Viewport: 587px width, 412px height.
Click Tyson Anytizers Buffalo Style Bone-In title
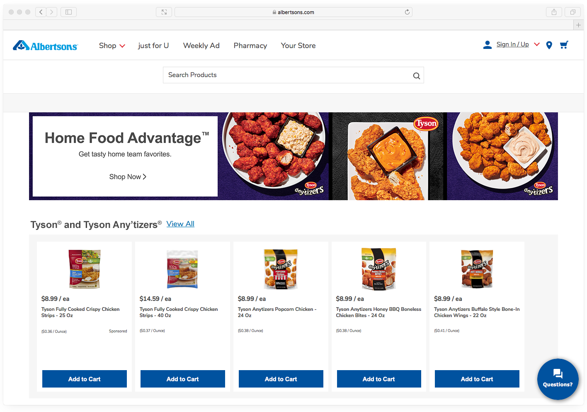(477, 312)
